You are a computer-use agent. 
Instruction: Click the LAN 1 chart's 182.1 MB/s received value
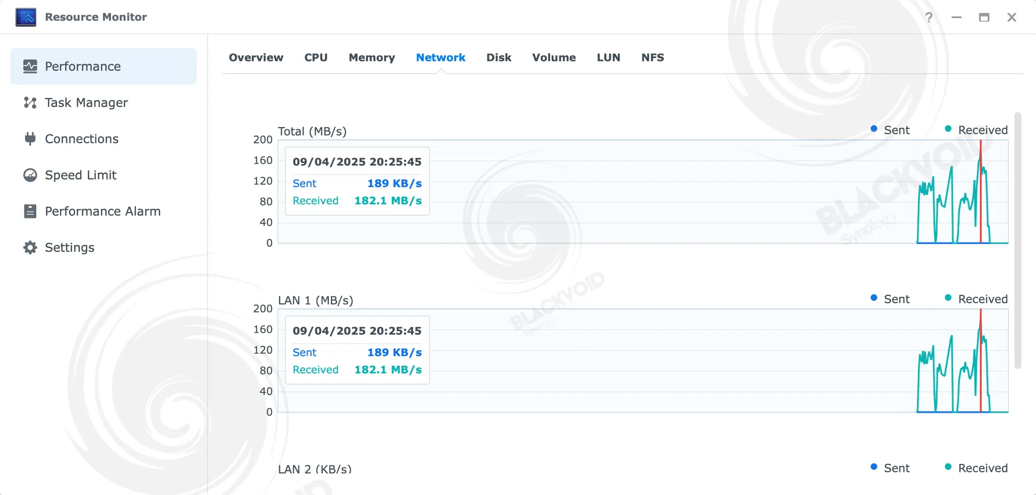(388, 370)
